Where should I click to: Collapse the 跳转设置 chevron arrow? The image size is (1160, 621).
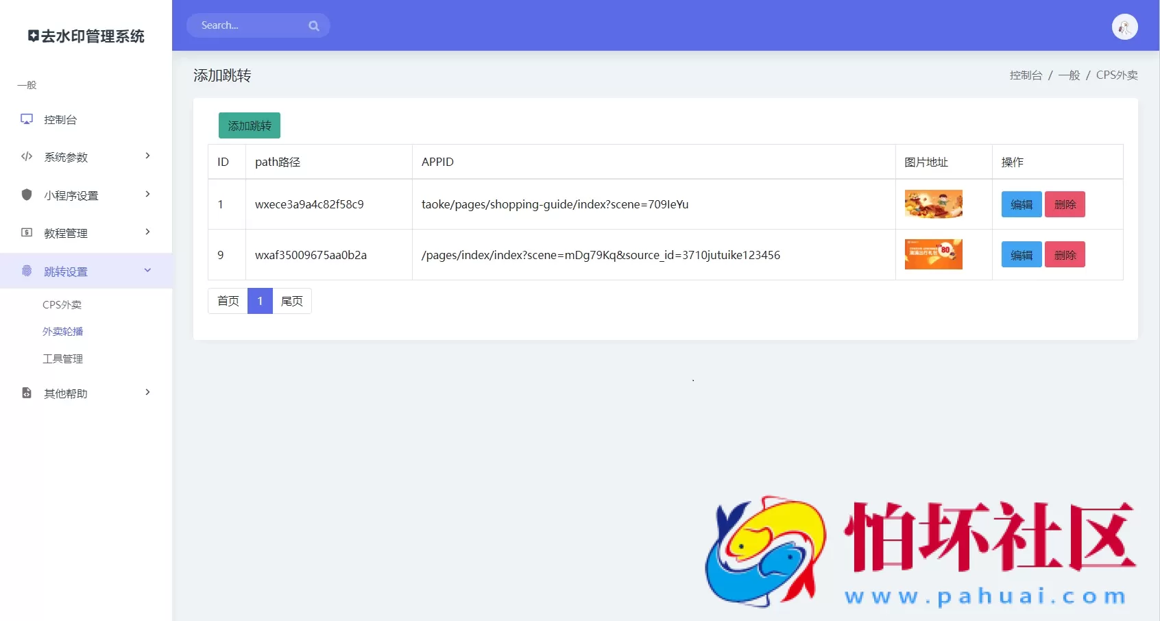click(x=147, y=271)
